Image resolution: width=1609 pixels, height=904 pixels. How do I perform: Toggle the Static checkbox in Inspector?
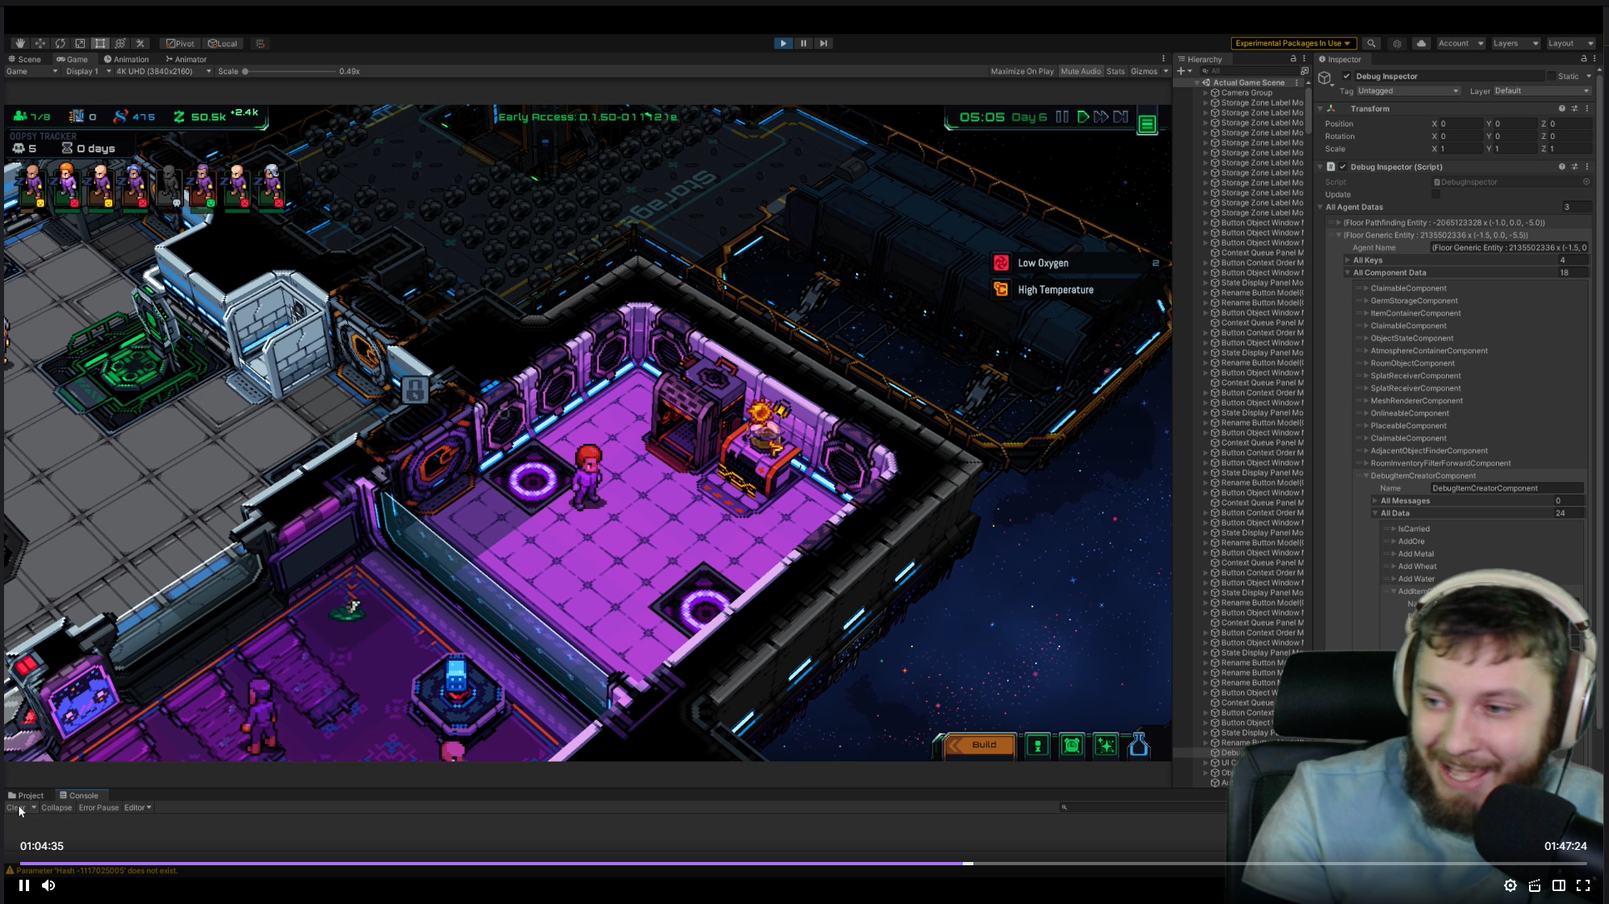1551,76
